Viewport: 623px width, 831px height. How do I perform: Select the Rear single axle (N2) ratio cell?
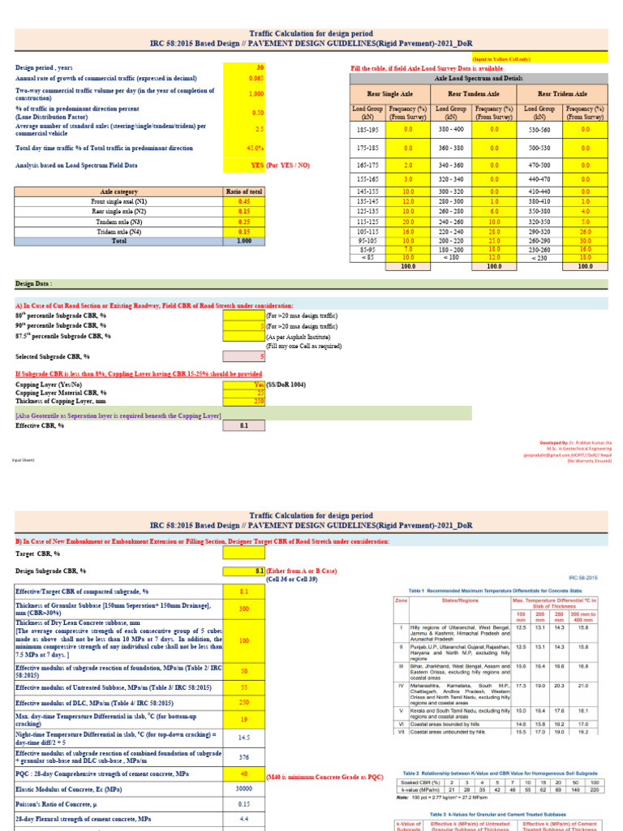pyautogui.click(x=243, y=212)
